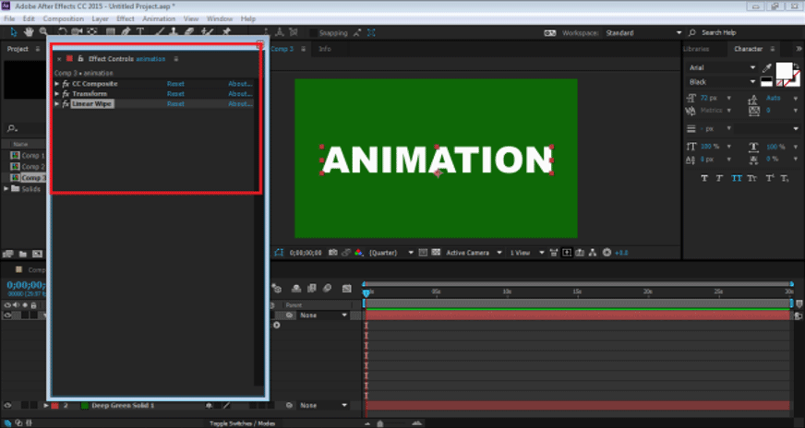Viewport: 805px width, 428px height.
Task: Open the Effect menu
Action: [x=126, y=18]
